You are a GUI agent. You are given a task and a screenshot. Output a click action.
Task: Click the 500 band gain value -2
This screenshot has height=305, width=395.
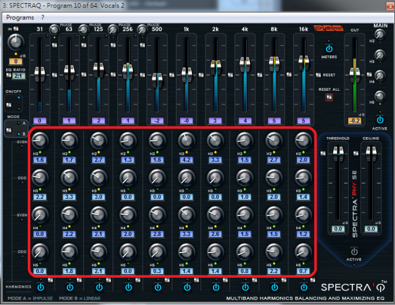[x=157, y=121]
